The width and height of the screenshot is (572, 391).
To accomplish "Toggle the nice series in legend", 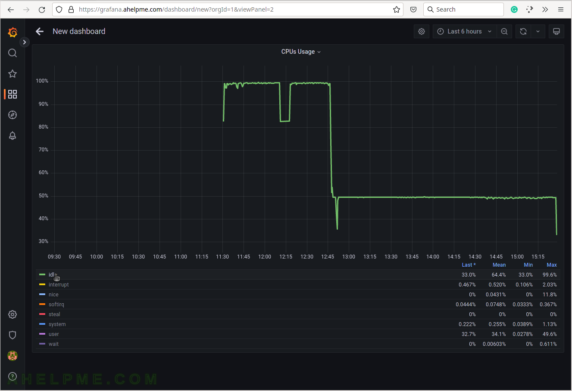I will pyautogui.click(x=53, y=295).
